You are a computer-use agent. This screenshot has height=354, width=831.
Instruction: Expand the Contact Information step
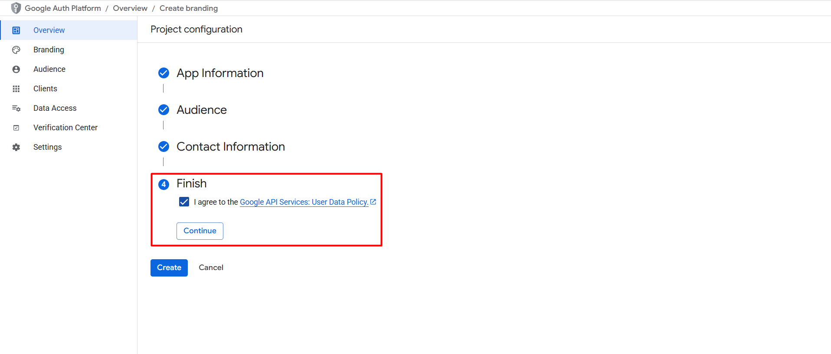[x=231, y=147]
